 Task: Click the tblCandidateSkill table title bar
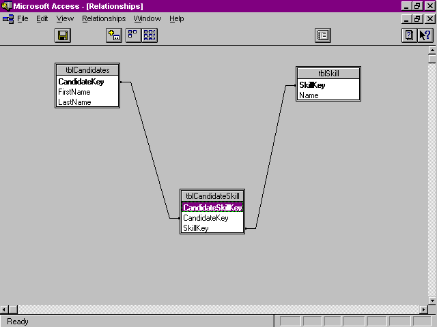pos(212,196)
